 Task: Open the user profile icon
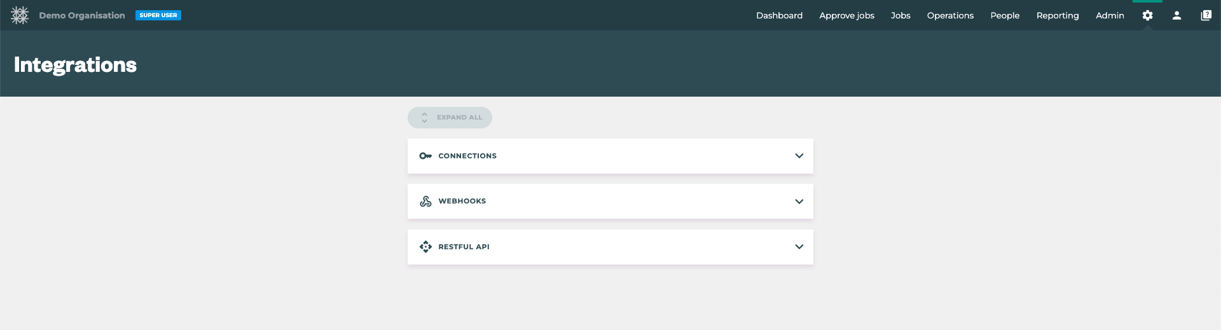pyautogui.click(x=1176, y=15)
